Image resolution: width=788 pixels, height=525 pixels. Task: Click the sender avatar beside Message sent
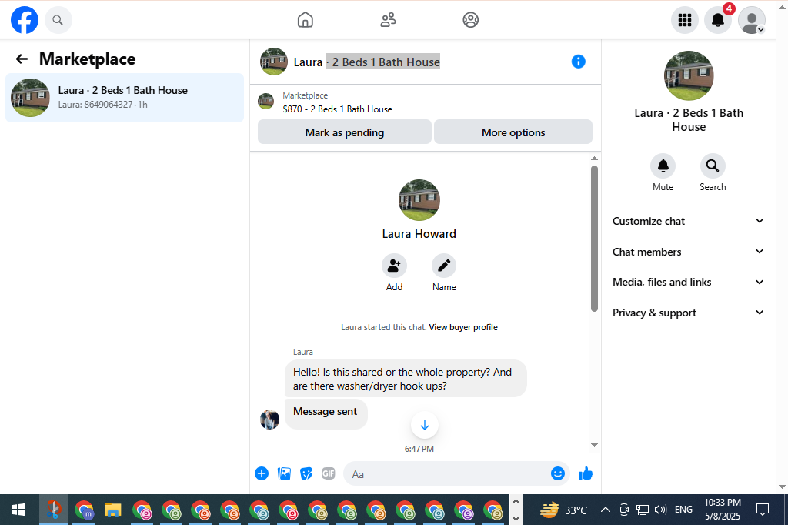pos(269,419)
